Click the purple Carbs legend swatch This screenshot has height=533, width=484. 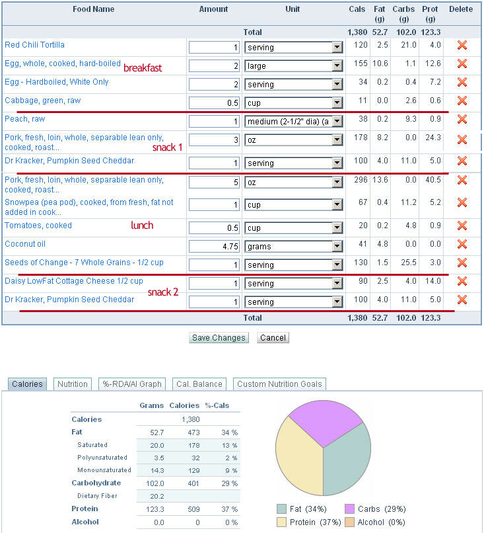350,509
